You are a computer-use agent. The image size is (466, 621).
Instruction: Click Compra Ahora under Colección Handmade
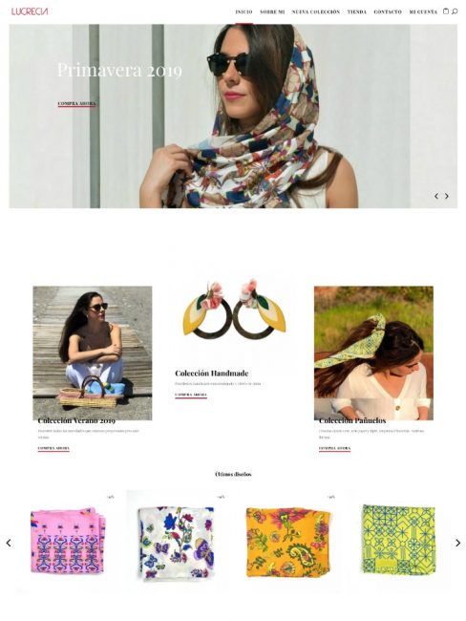(191, 395)
